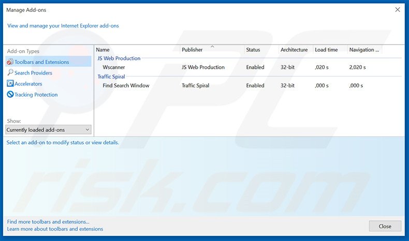This screenshot has height=241, width=409.
Task: Click the Search Providers magnifier icon
Action: 10,72
